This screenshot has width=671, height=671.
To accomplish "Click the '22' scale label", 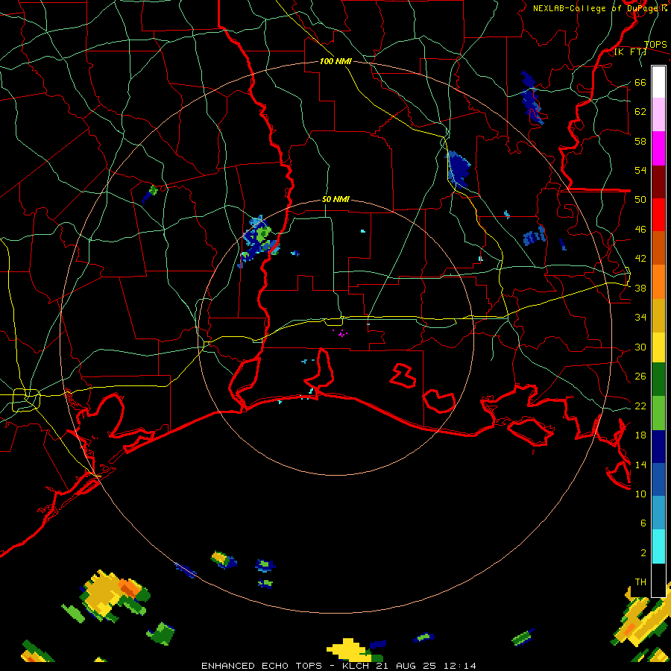I will click(640, 406).
